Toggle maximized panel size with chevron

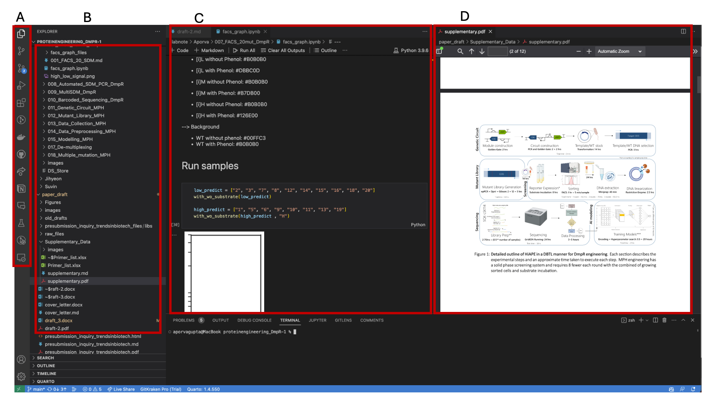(683, 320)
